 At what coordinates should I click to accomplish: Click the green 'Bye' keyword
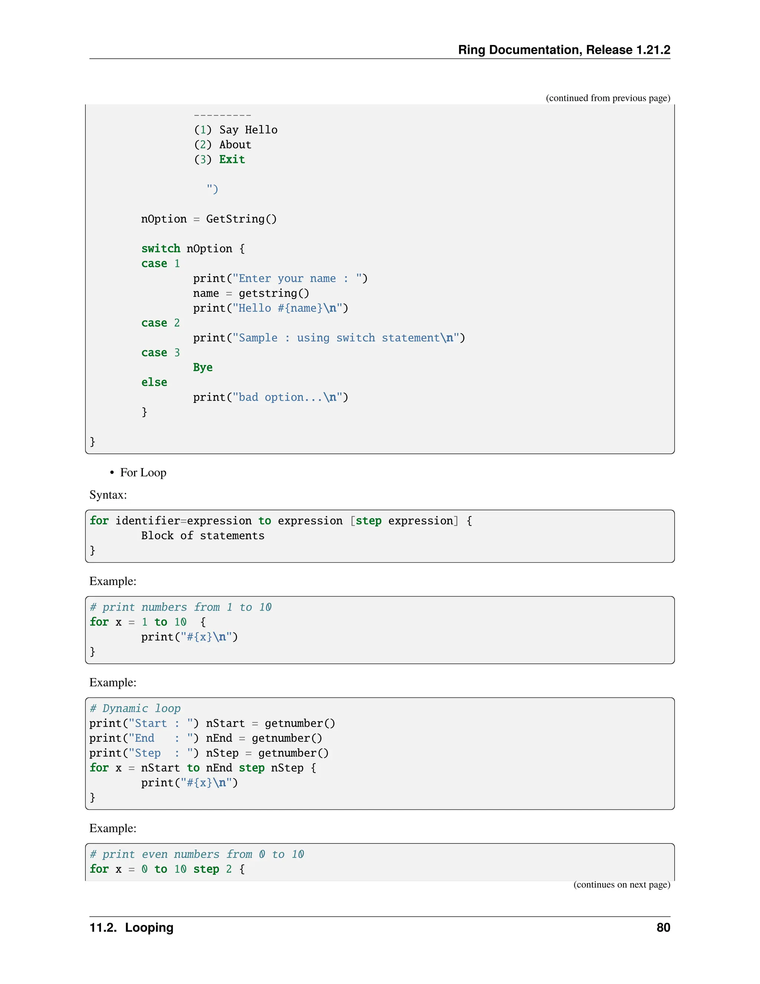pos(203,368)
